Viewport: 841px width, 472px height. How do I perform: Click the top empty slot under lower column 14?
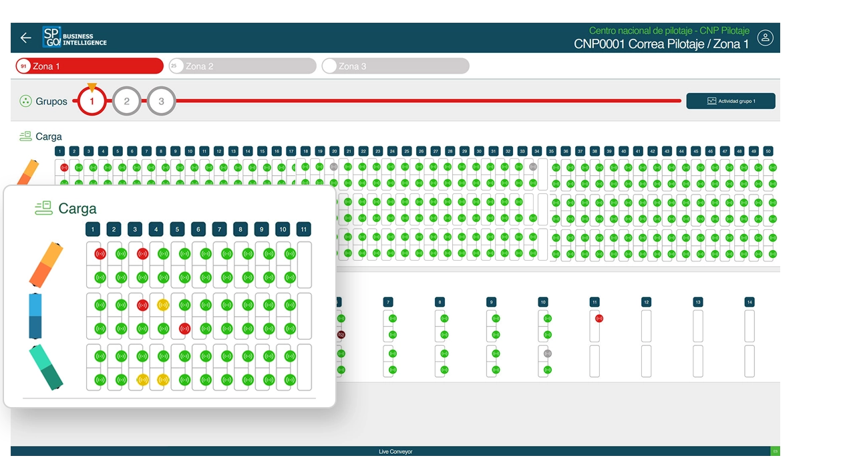coord(749,326)
